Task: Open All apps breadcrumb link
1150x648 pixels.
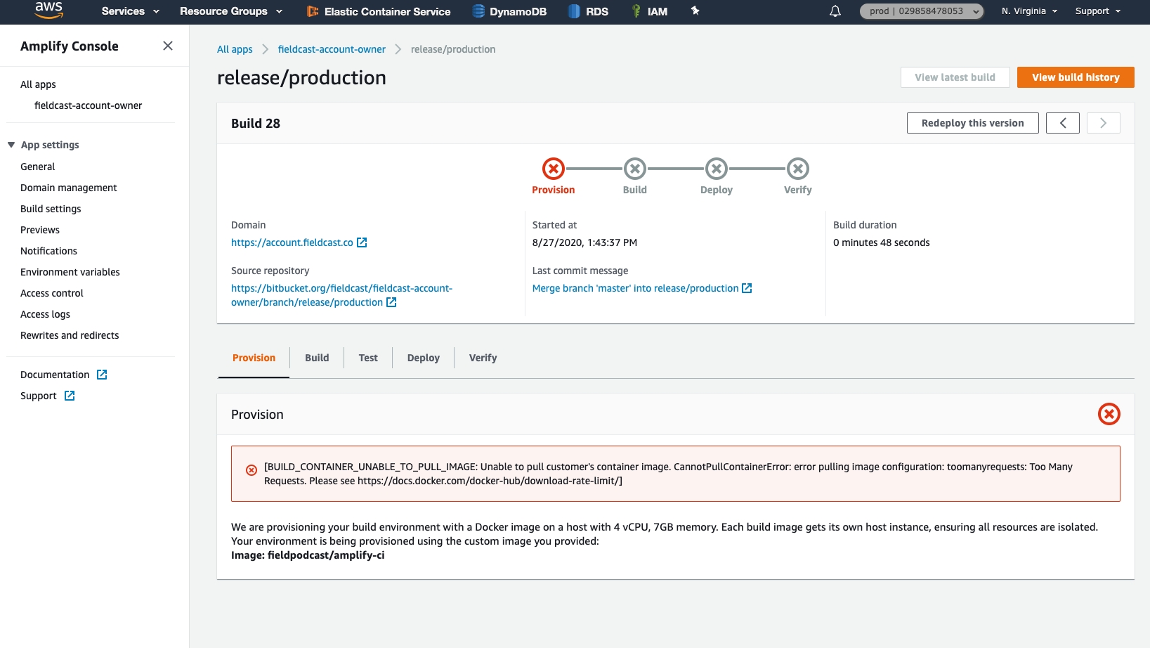Action: [x=235, y=49]
